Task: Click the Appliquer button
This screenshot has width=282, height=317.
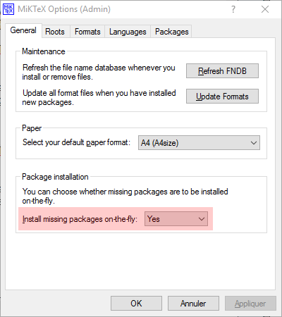Action: (x=250, y=304)
